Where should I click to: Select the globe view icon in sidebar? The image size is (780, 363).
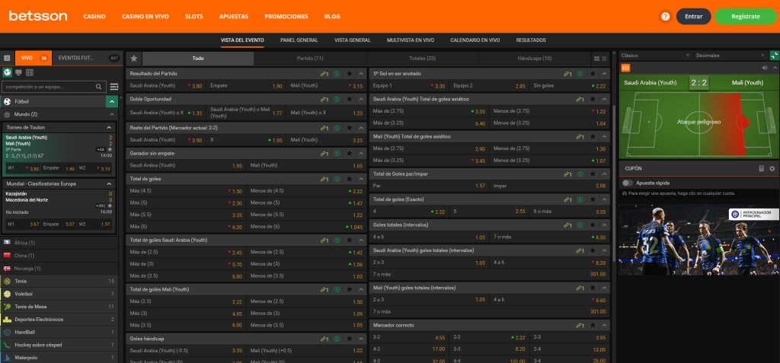(8, 72)
